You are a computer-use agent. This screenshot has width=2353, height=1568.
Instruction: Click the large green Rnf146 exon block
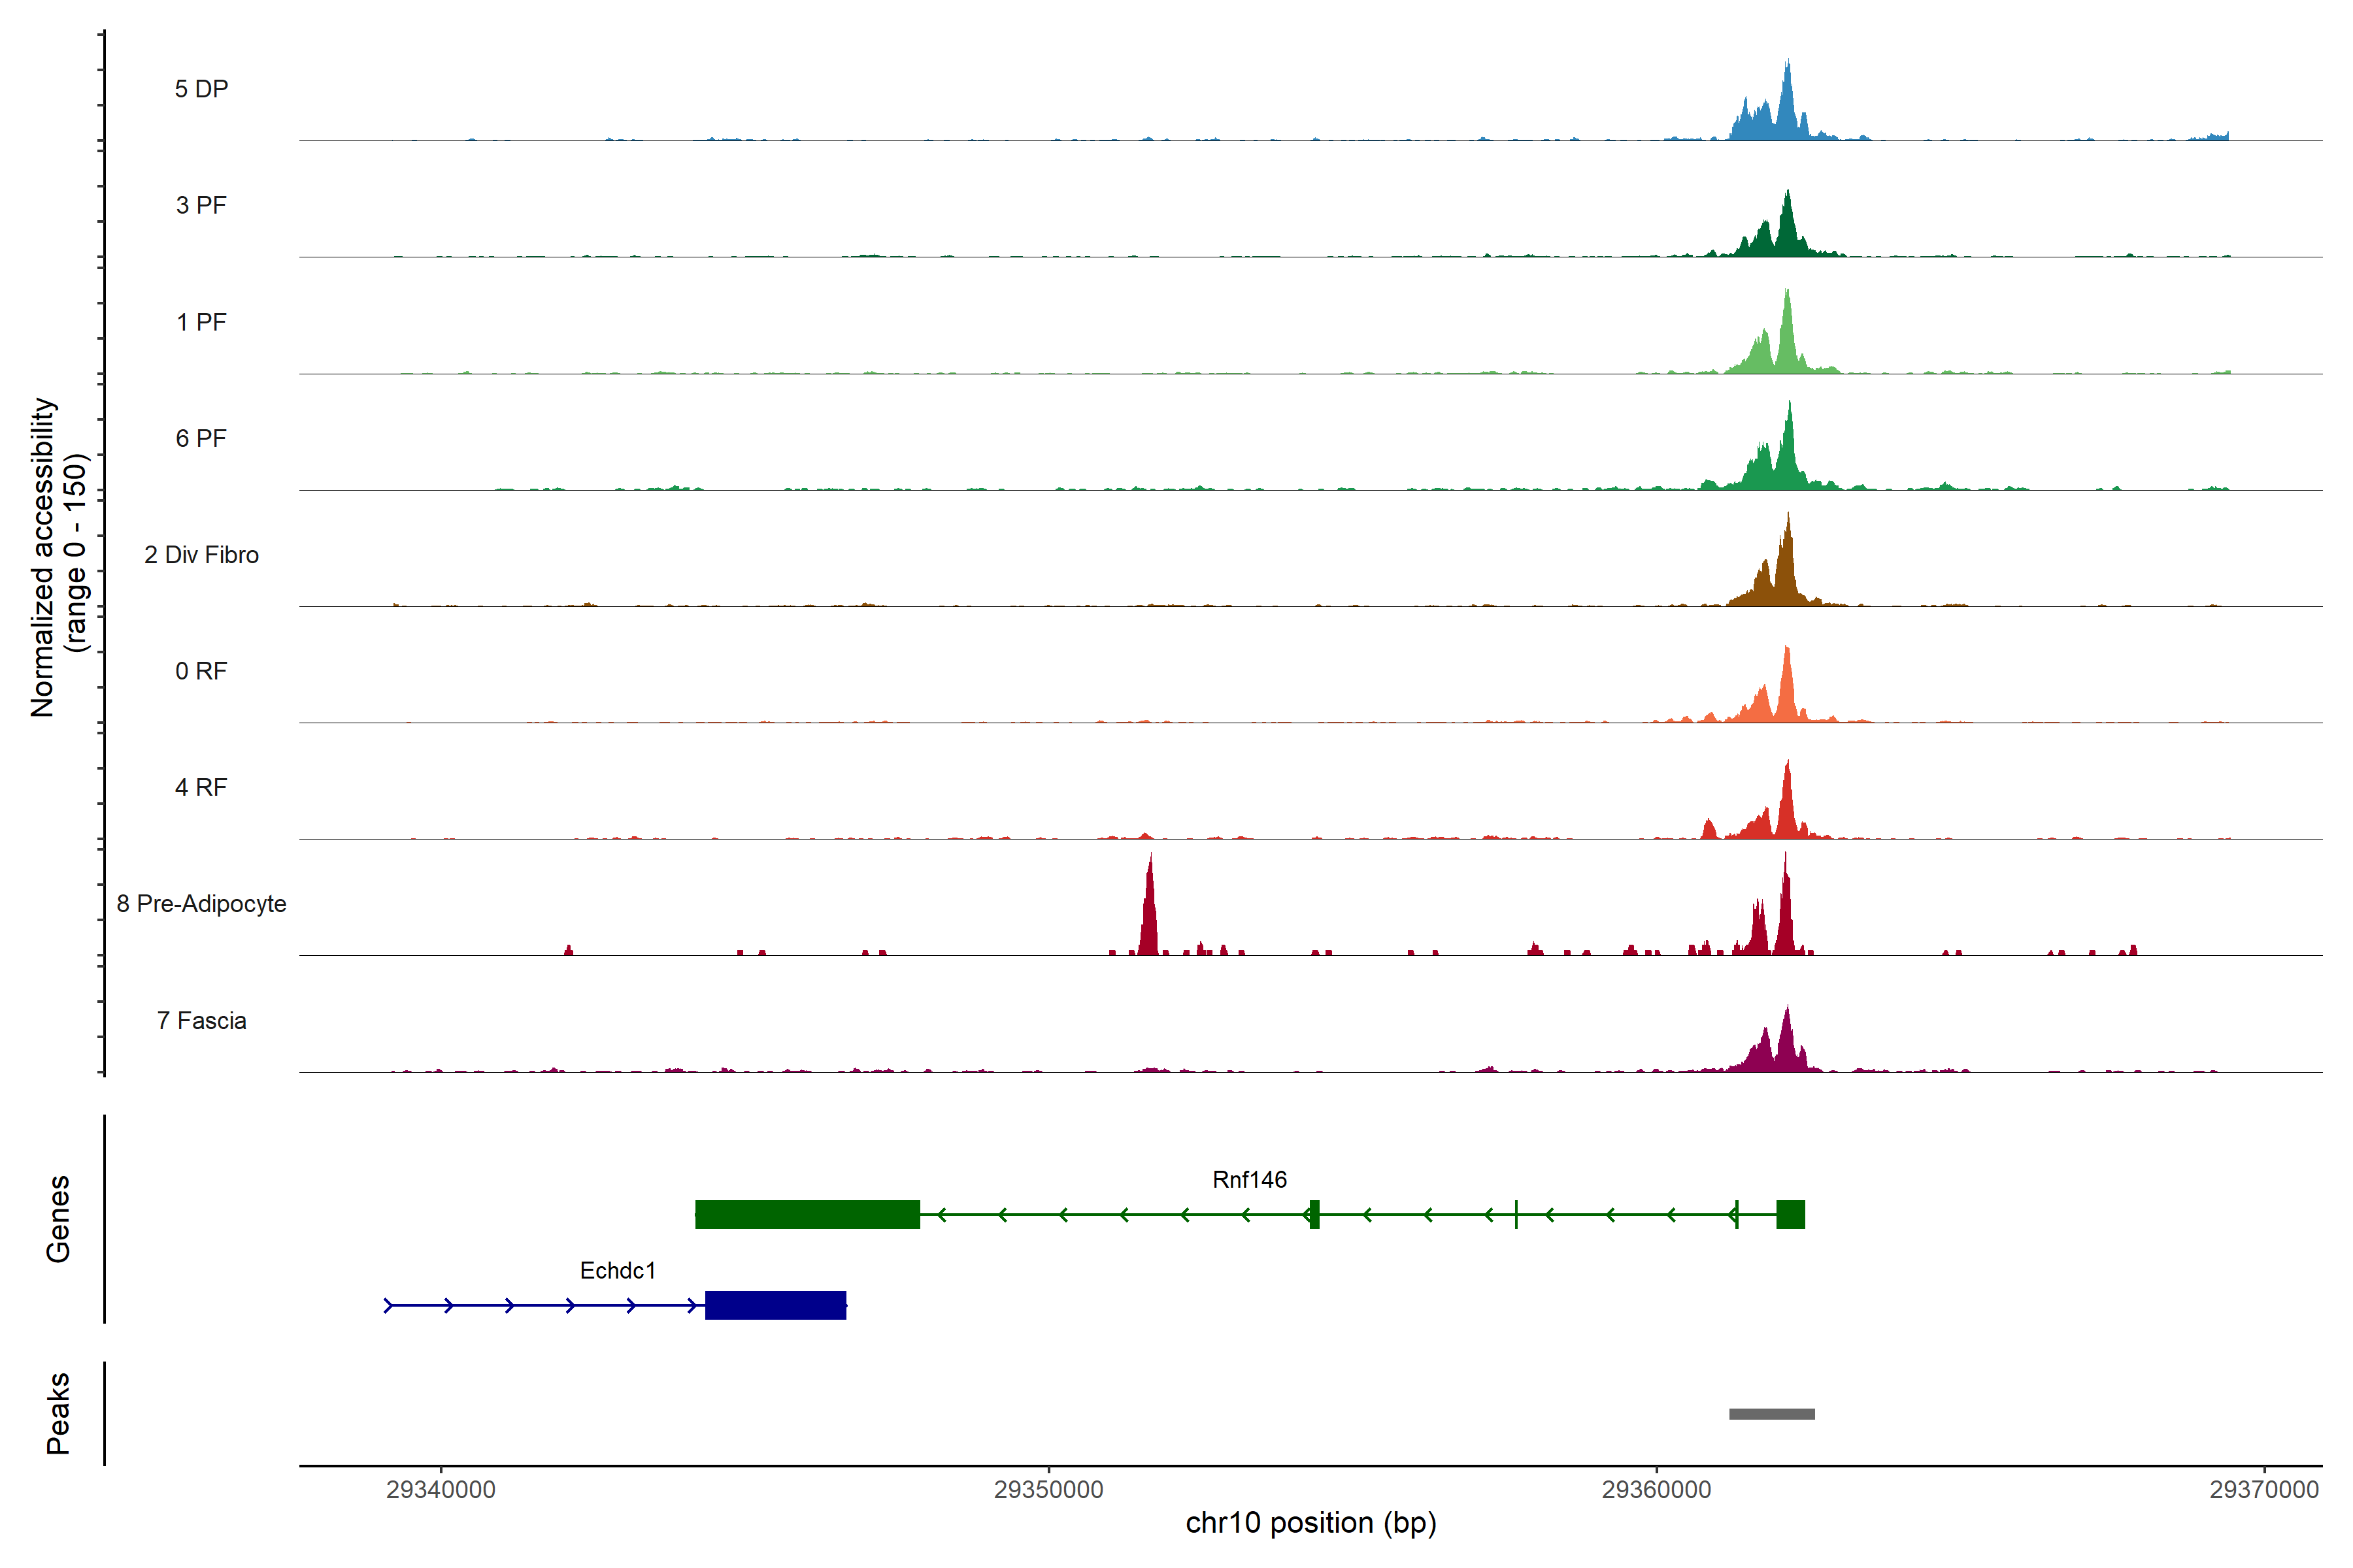point(807,1214)
